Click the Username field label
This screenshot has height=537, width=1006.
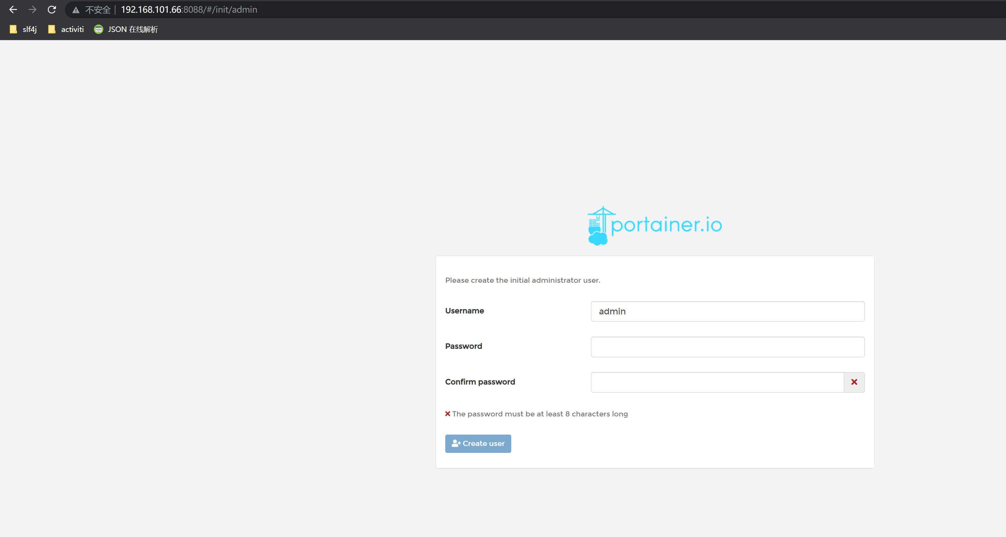point(464,311)
